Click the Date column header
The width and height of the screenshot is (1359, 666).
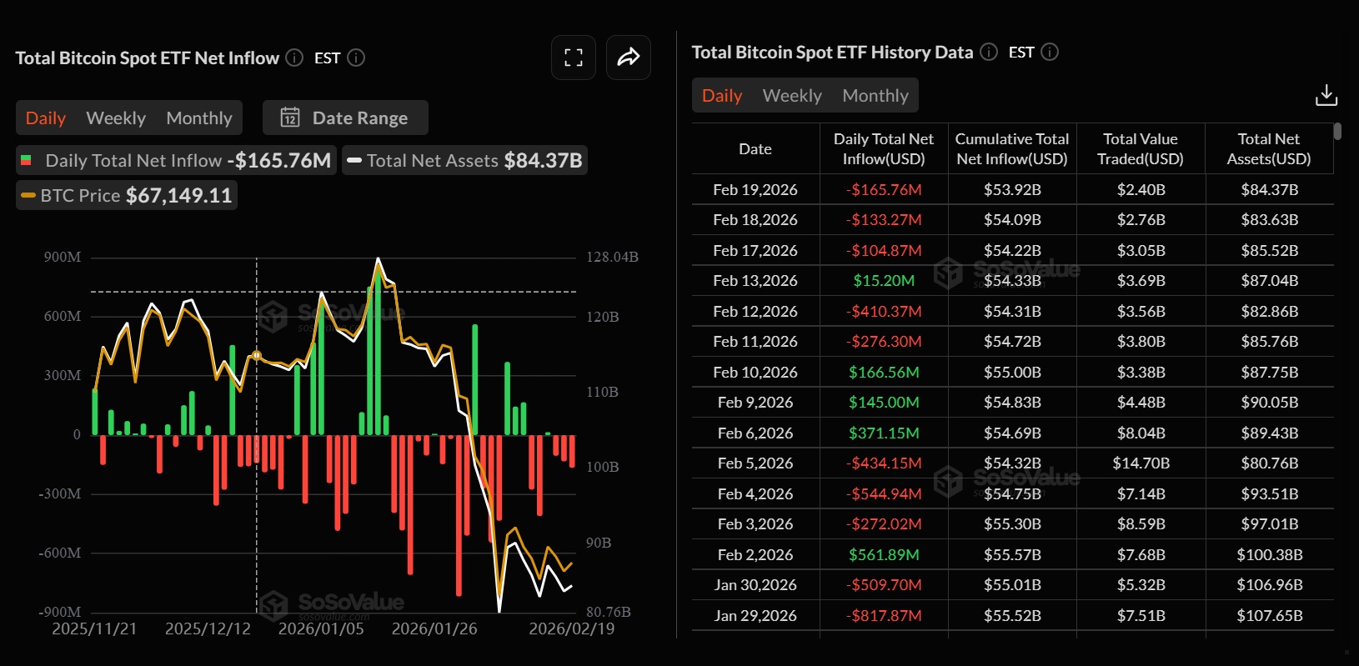755,148
